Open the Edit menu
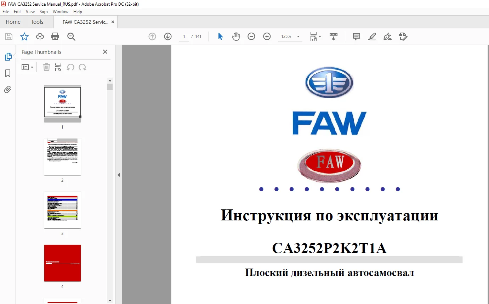 tap(17, 12)
